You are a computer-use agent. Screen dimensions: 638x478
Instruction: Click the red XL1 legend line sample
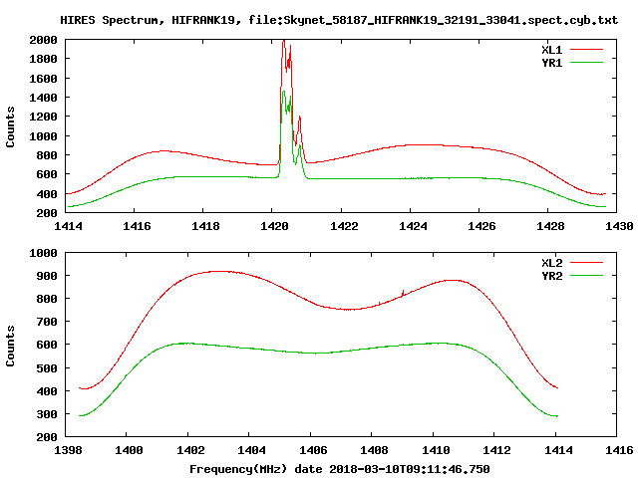tap(586, 50)
